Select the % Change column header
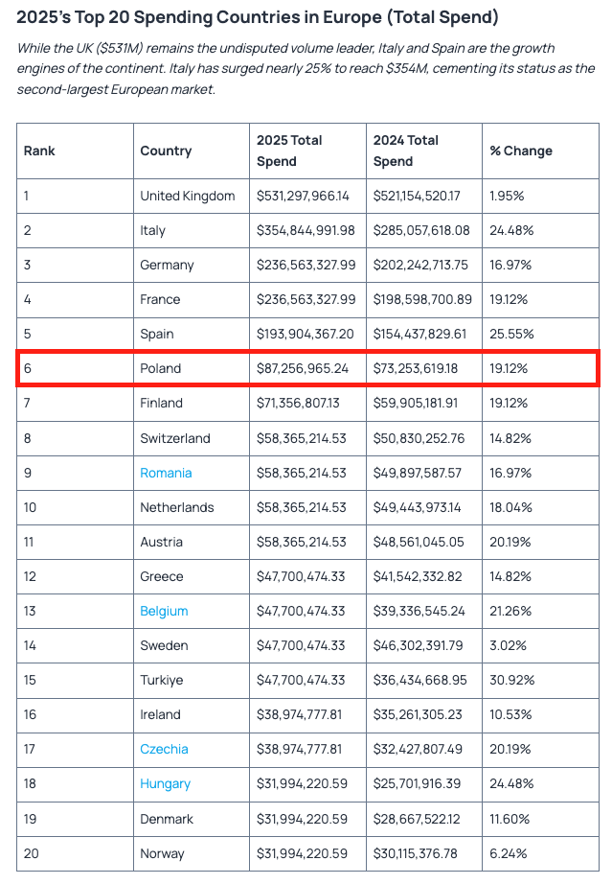The height and width of the screenshot is (884, 612). (x=521, y=151)
